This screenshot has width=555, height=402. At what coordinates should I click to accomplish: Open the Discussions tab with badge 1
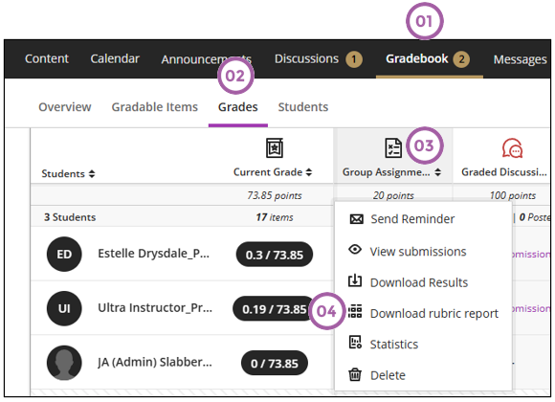pyautogui.click(x=306, y=58)
